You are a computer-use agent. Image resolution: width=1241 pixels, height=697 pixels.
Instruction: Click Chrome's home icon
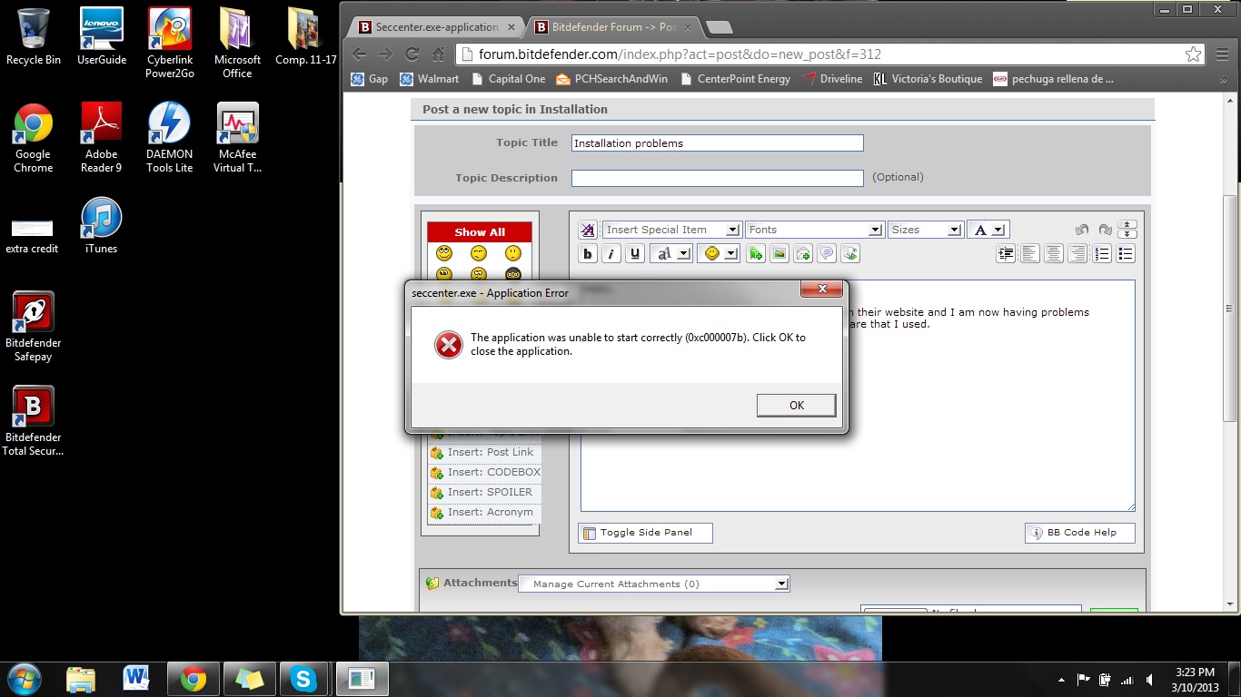pyautogui.click(x=439, y=54)
